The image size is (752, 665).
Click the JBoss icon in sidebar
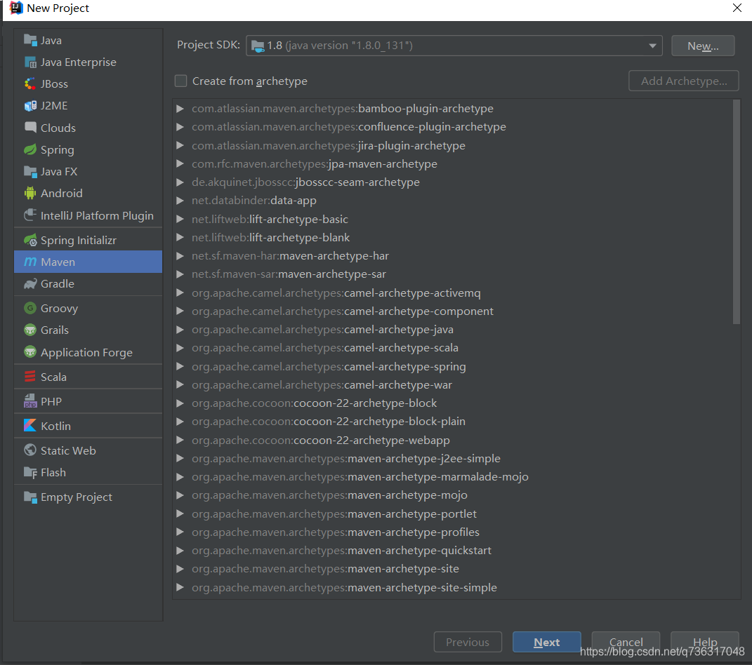(30, 84)
